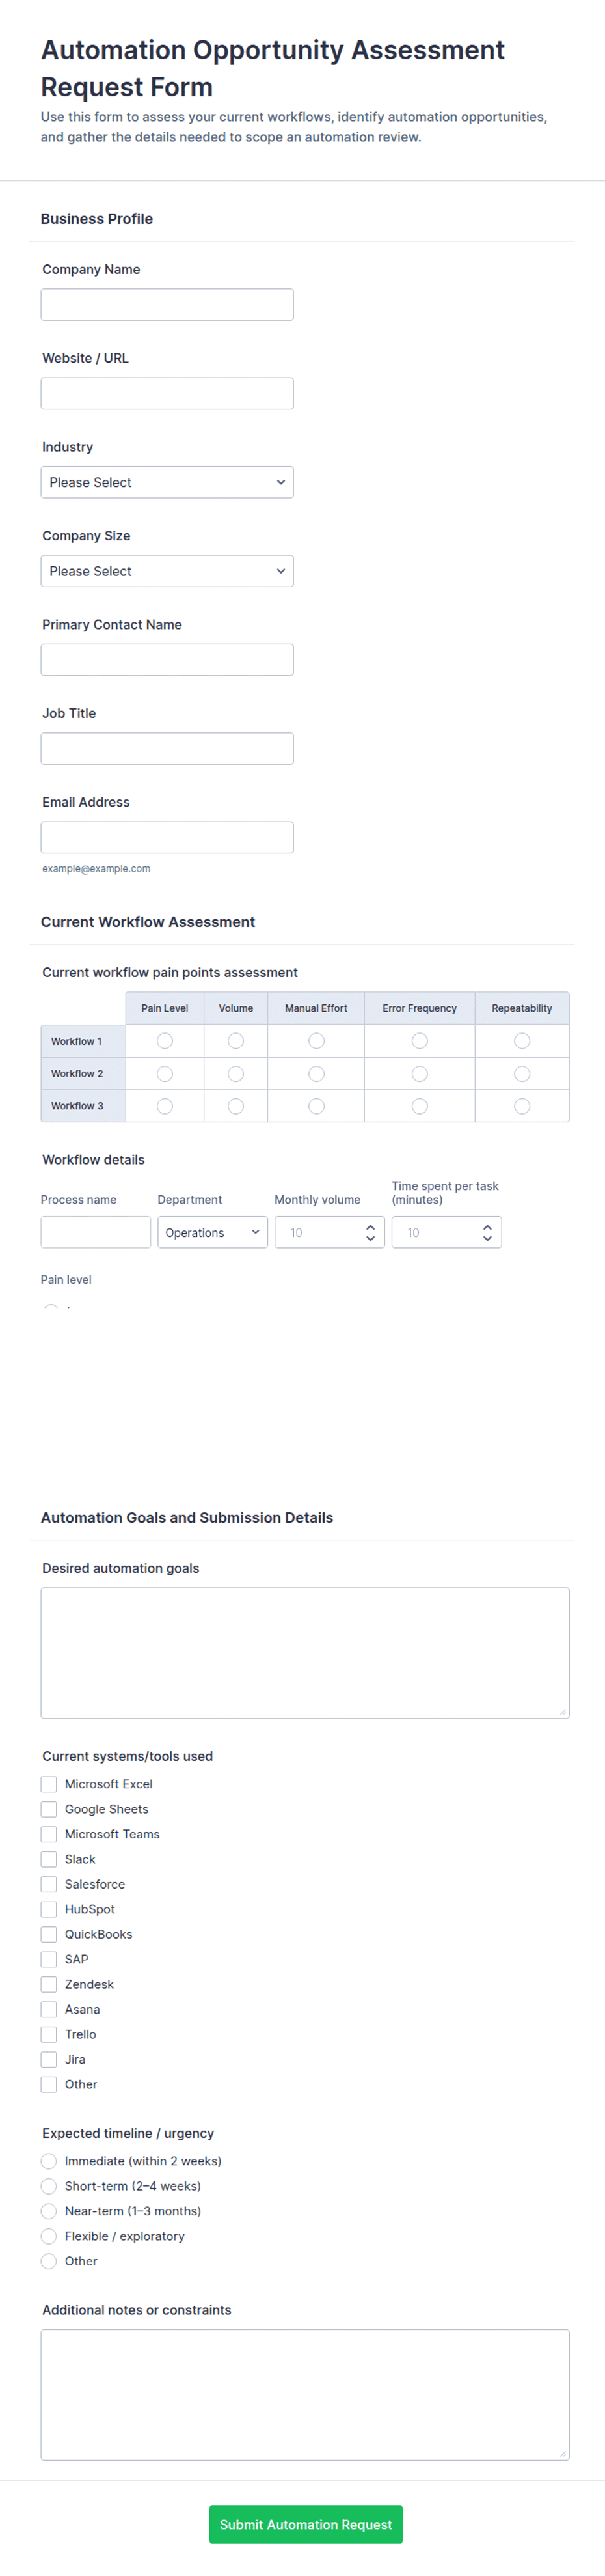Open the Company Size dropdown
Viewport: 605px width, 2576px height.
pos(167,571)
